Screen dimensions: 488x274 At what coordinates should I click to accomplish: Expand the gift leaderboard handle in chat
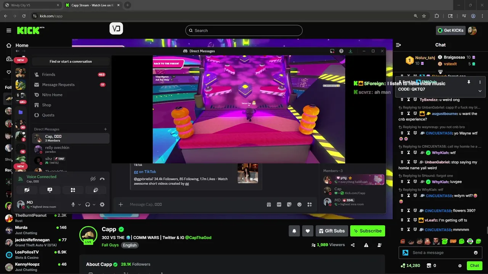pos(440,72)
